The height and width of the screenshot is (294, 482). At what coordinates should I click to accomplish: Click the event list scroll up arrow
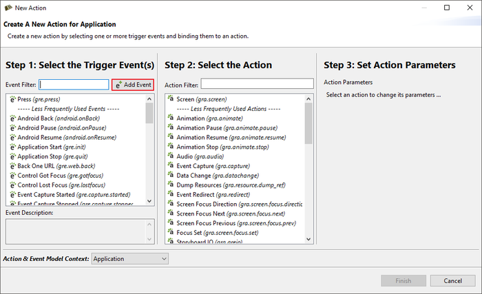149,99
